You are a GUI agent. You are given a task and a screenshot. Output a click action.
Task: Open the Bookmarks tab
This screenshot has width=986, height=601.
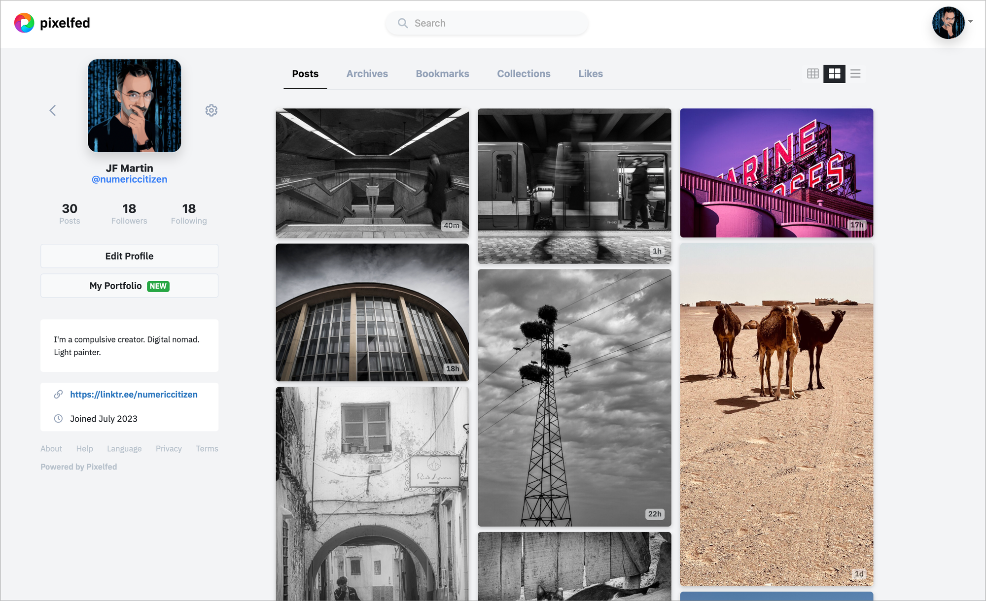click(x=442, y=73)
